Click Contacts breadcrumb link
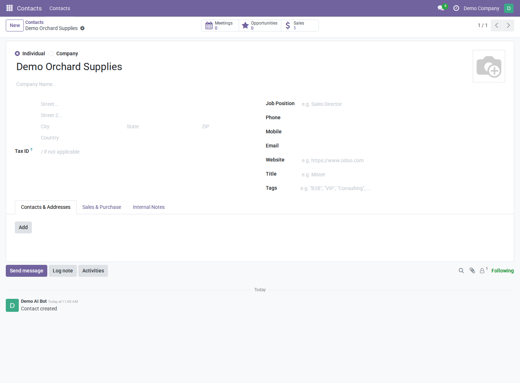This screenshot has height=383, width=520. point(34,22)
